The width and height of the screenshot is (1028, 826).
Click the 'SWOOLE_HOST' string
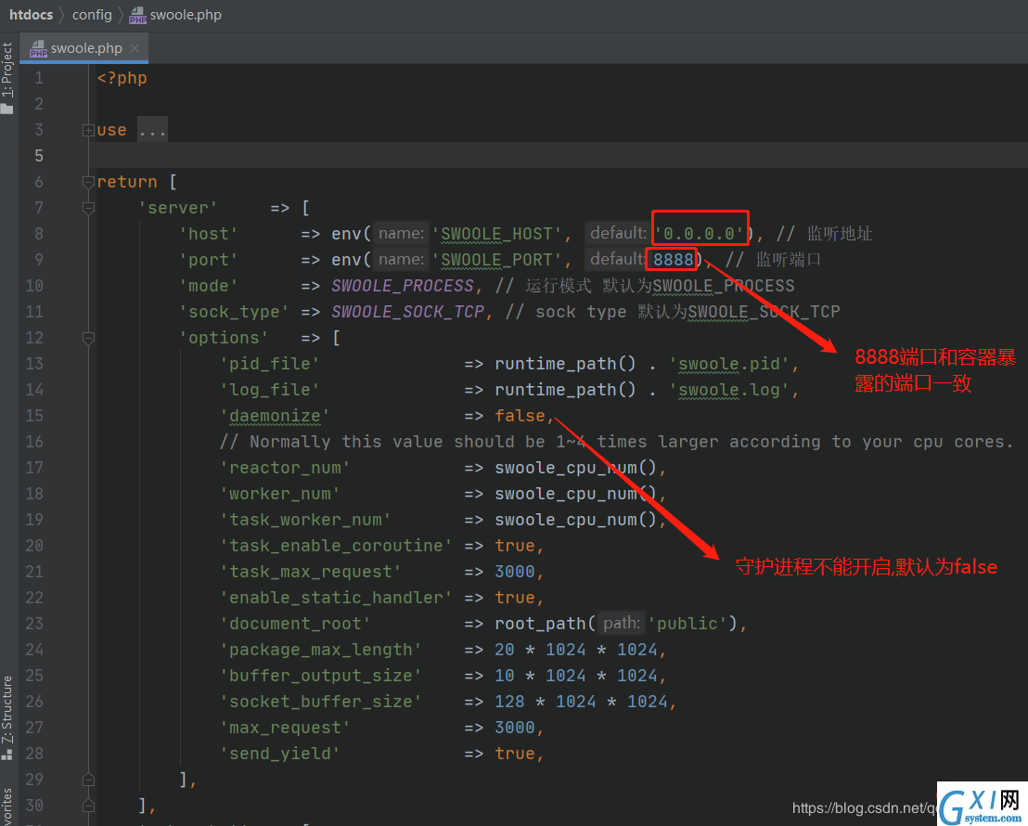(496, 234)
